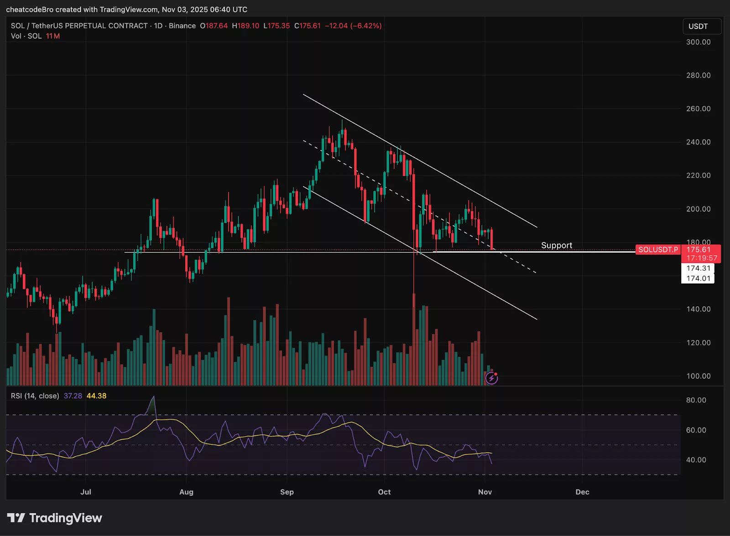
Task: Open the quick trade lightning icon
Action: point(491,378)
